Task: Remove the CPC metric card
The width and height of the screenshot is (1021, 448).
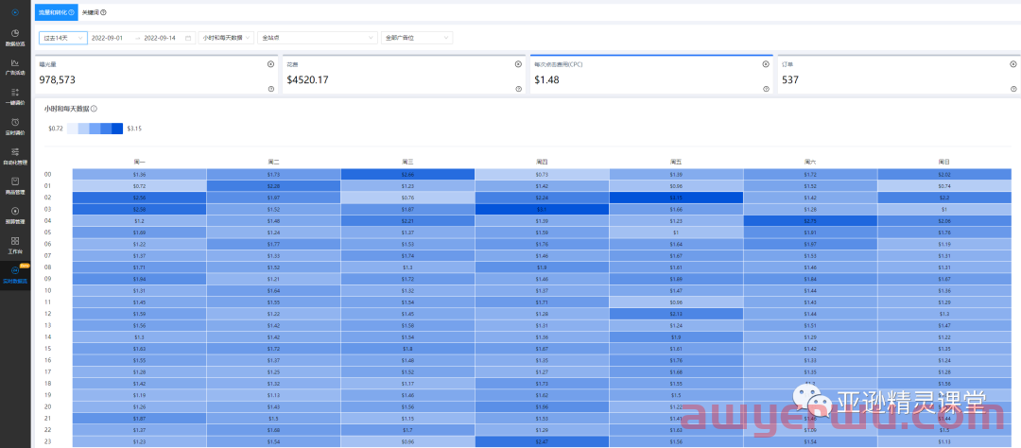Action: [766, 64]
